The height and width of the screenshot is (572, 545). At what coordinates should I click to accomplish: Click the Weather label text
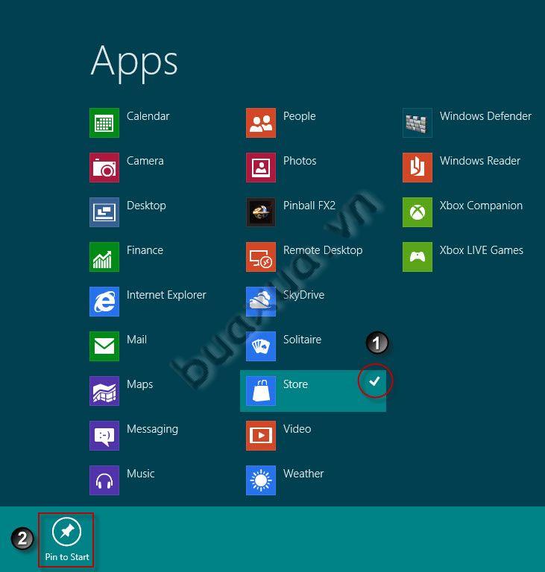[x=303, y=474]
